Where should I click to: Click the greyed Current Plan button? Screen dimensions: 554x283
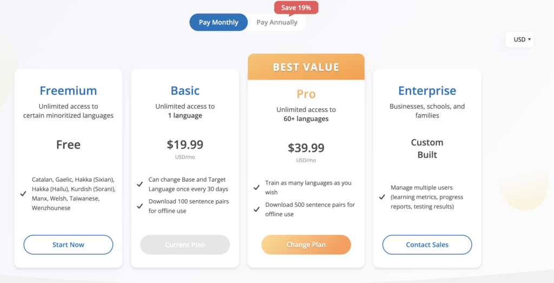click(x=185, y=245)
